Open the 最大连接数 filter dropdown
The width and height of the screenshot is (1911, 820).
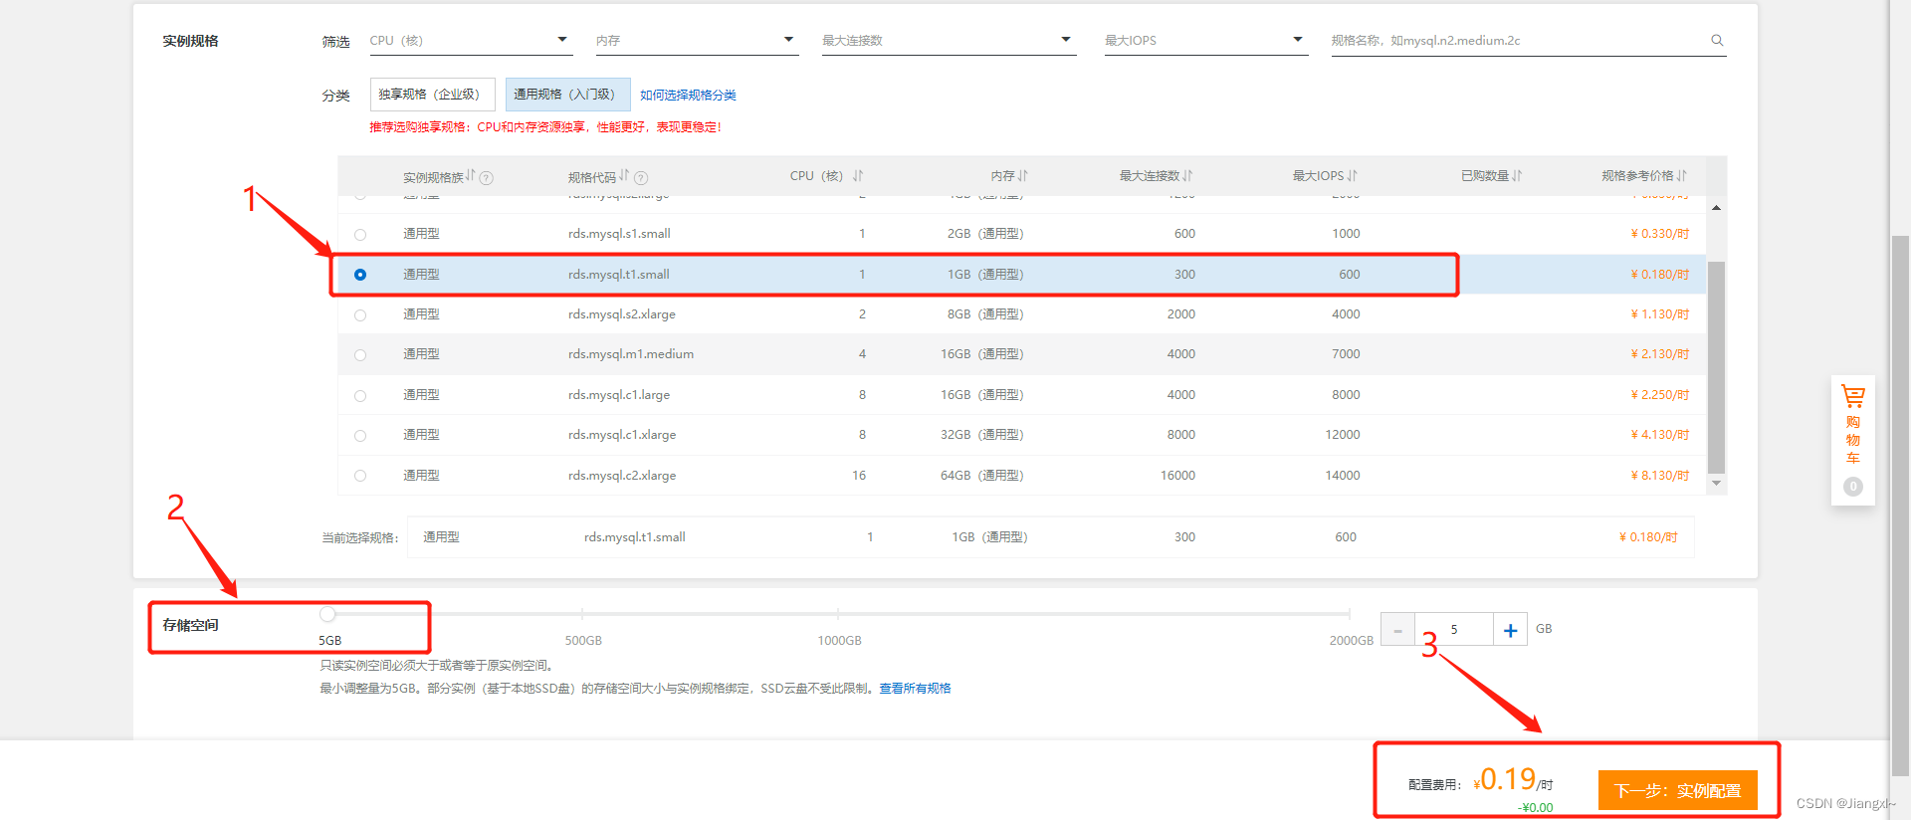coord(949,41)
